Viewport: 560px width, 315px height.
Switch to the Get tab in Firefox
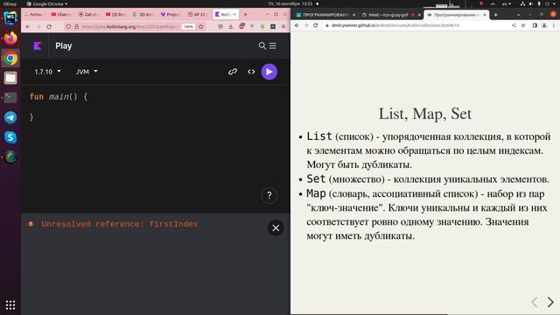pos(88,14)
